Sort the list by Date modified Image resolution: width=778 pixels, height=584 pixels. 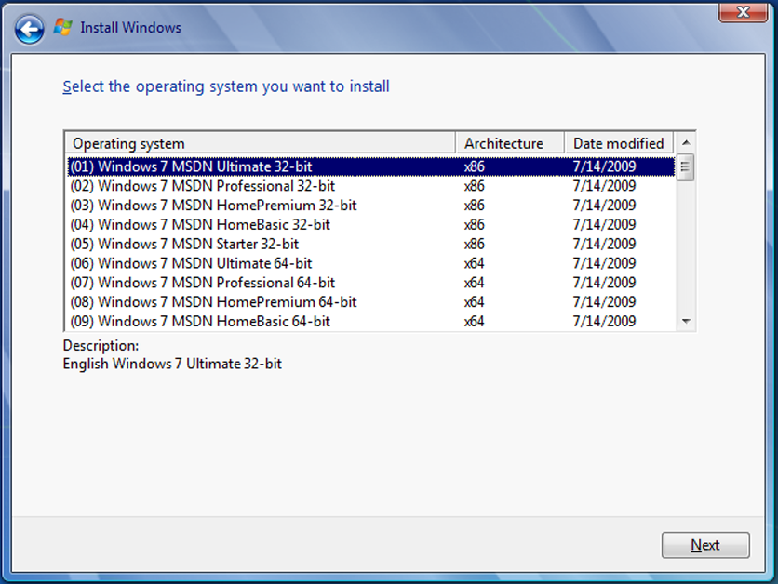(x=619, y=142)
